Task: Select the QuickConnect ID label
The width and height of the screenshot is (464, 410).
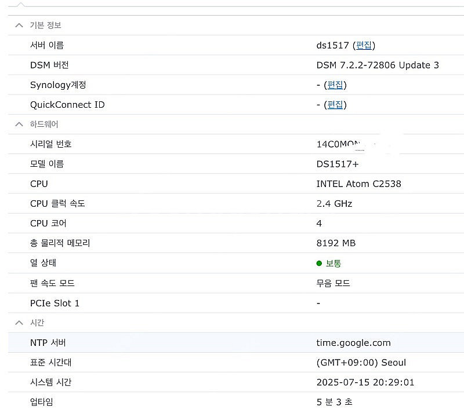Action: 67,105
